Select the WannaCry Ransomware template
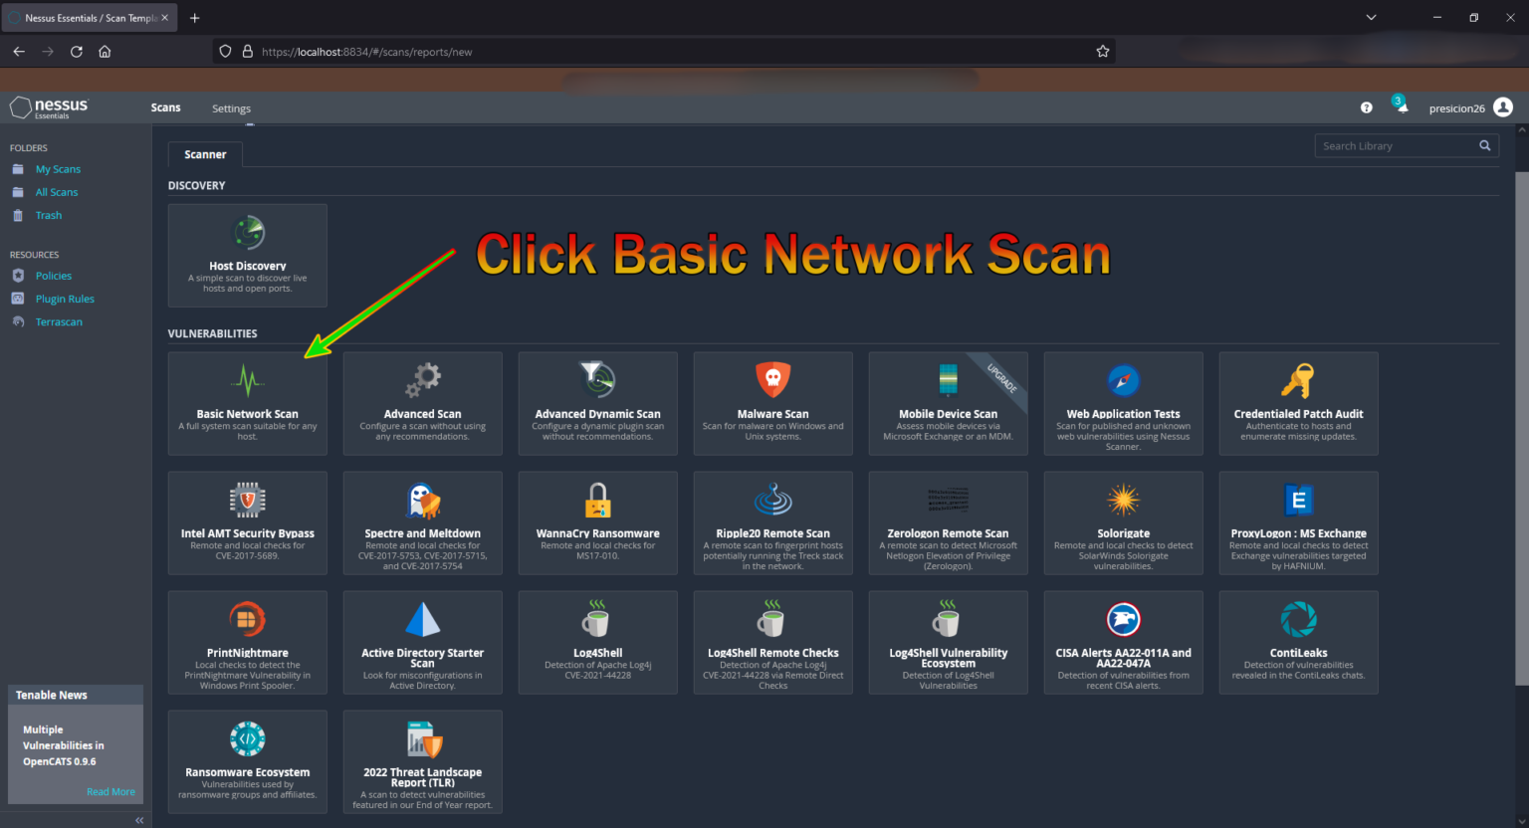The image size is (1529, 828). pyautogui.click(x=597, y=522)
